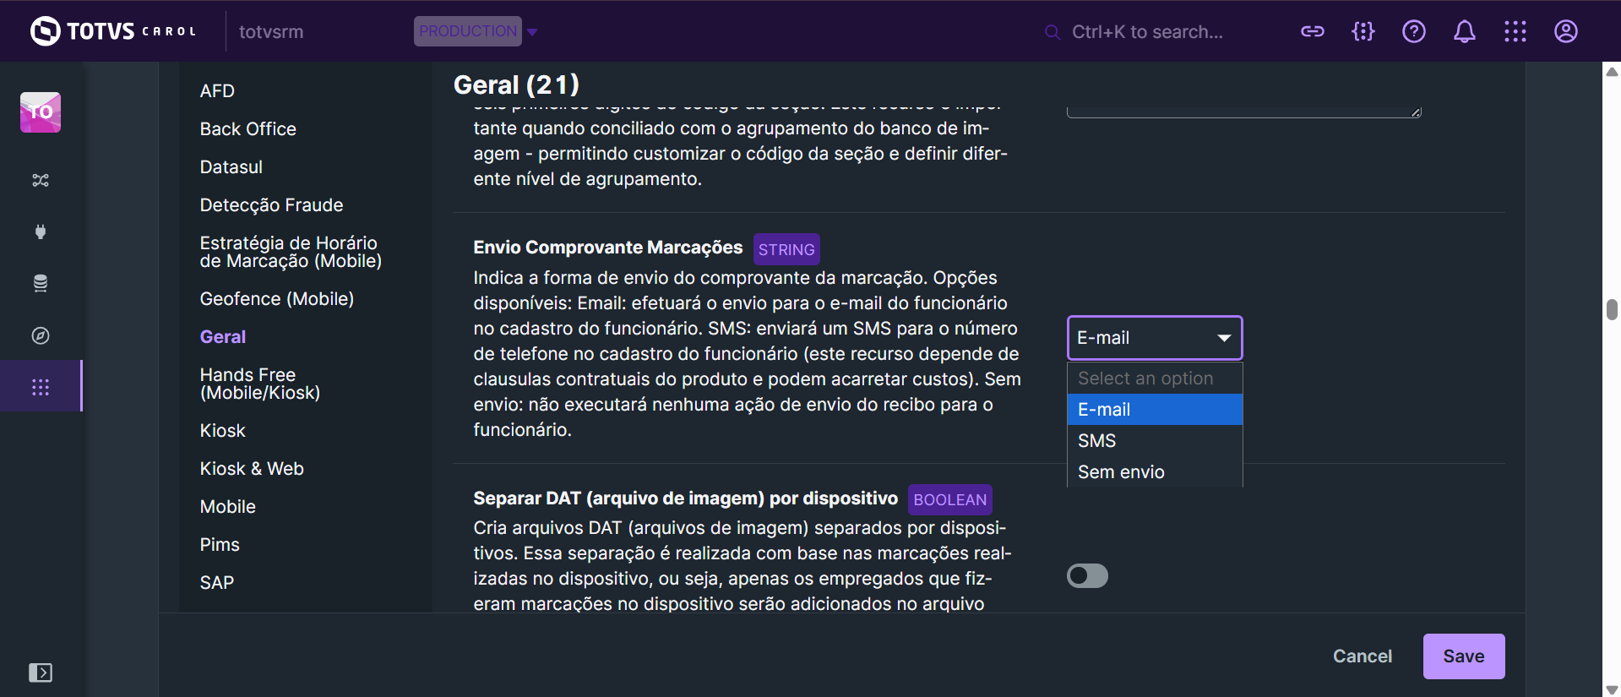Select SMS from the dropdown list

pos(1096,441)
